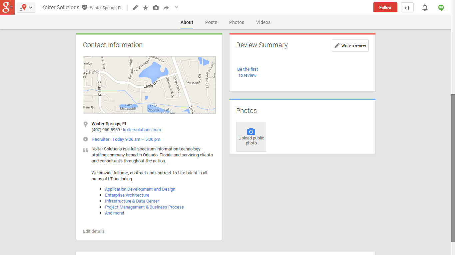Open the notifications bell icon

click(425, 8)
